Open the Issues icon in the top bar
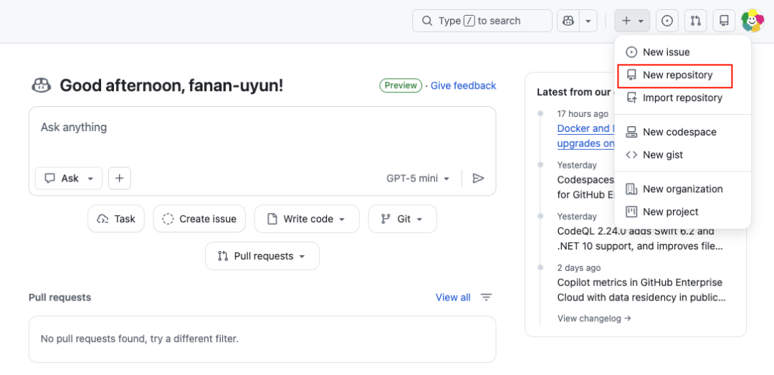 pyautogui.click(x=667, y=21)
